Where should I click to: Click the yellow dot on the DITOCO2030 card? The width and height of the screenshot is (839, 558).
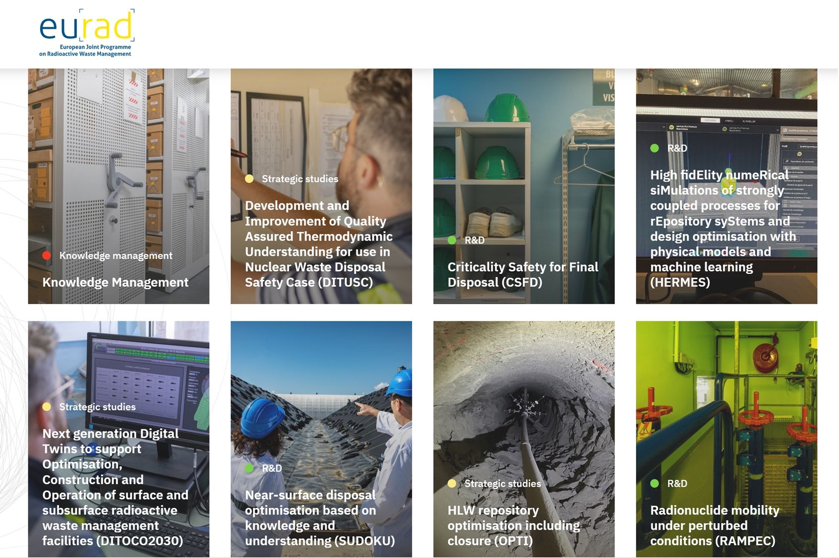(47, 407)
